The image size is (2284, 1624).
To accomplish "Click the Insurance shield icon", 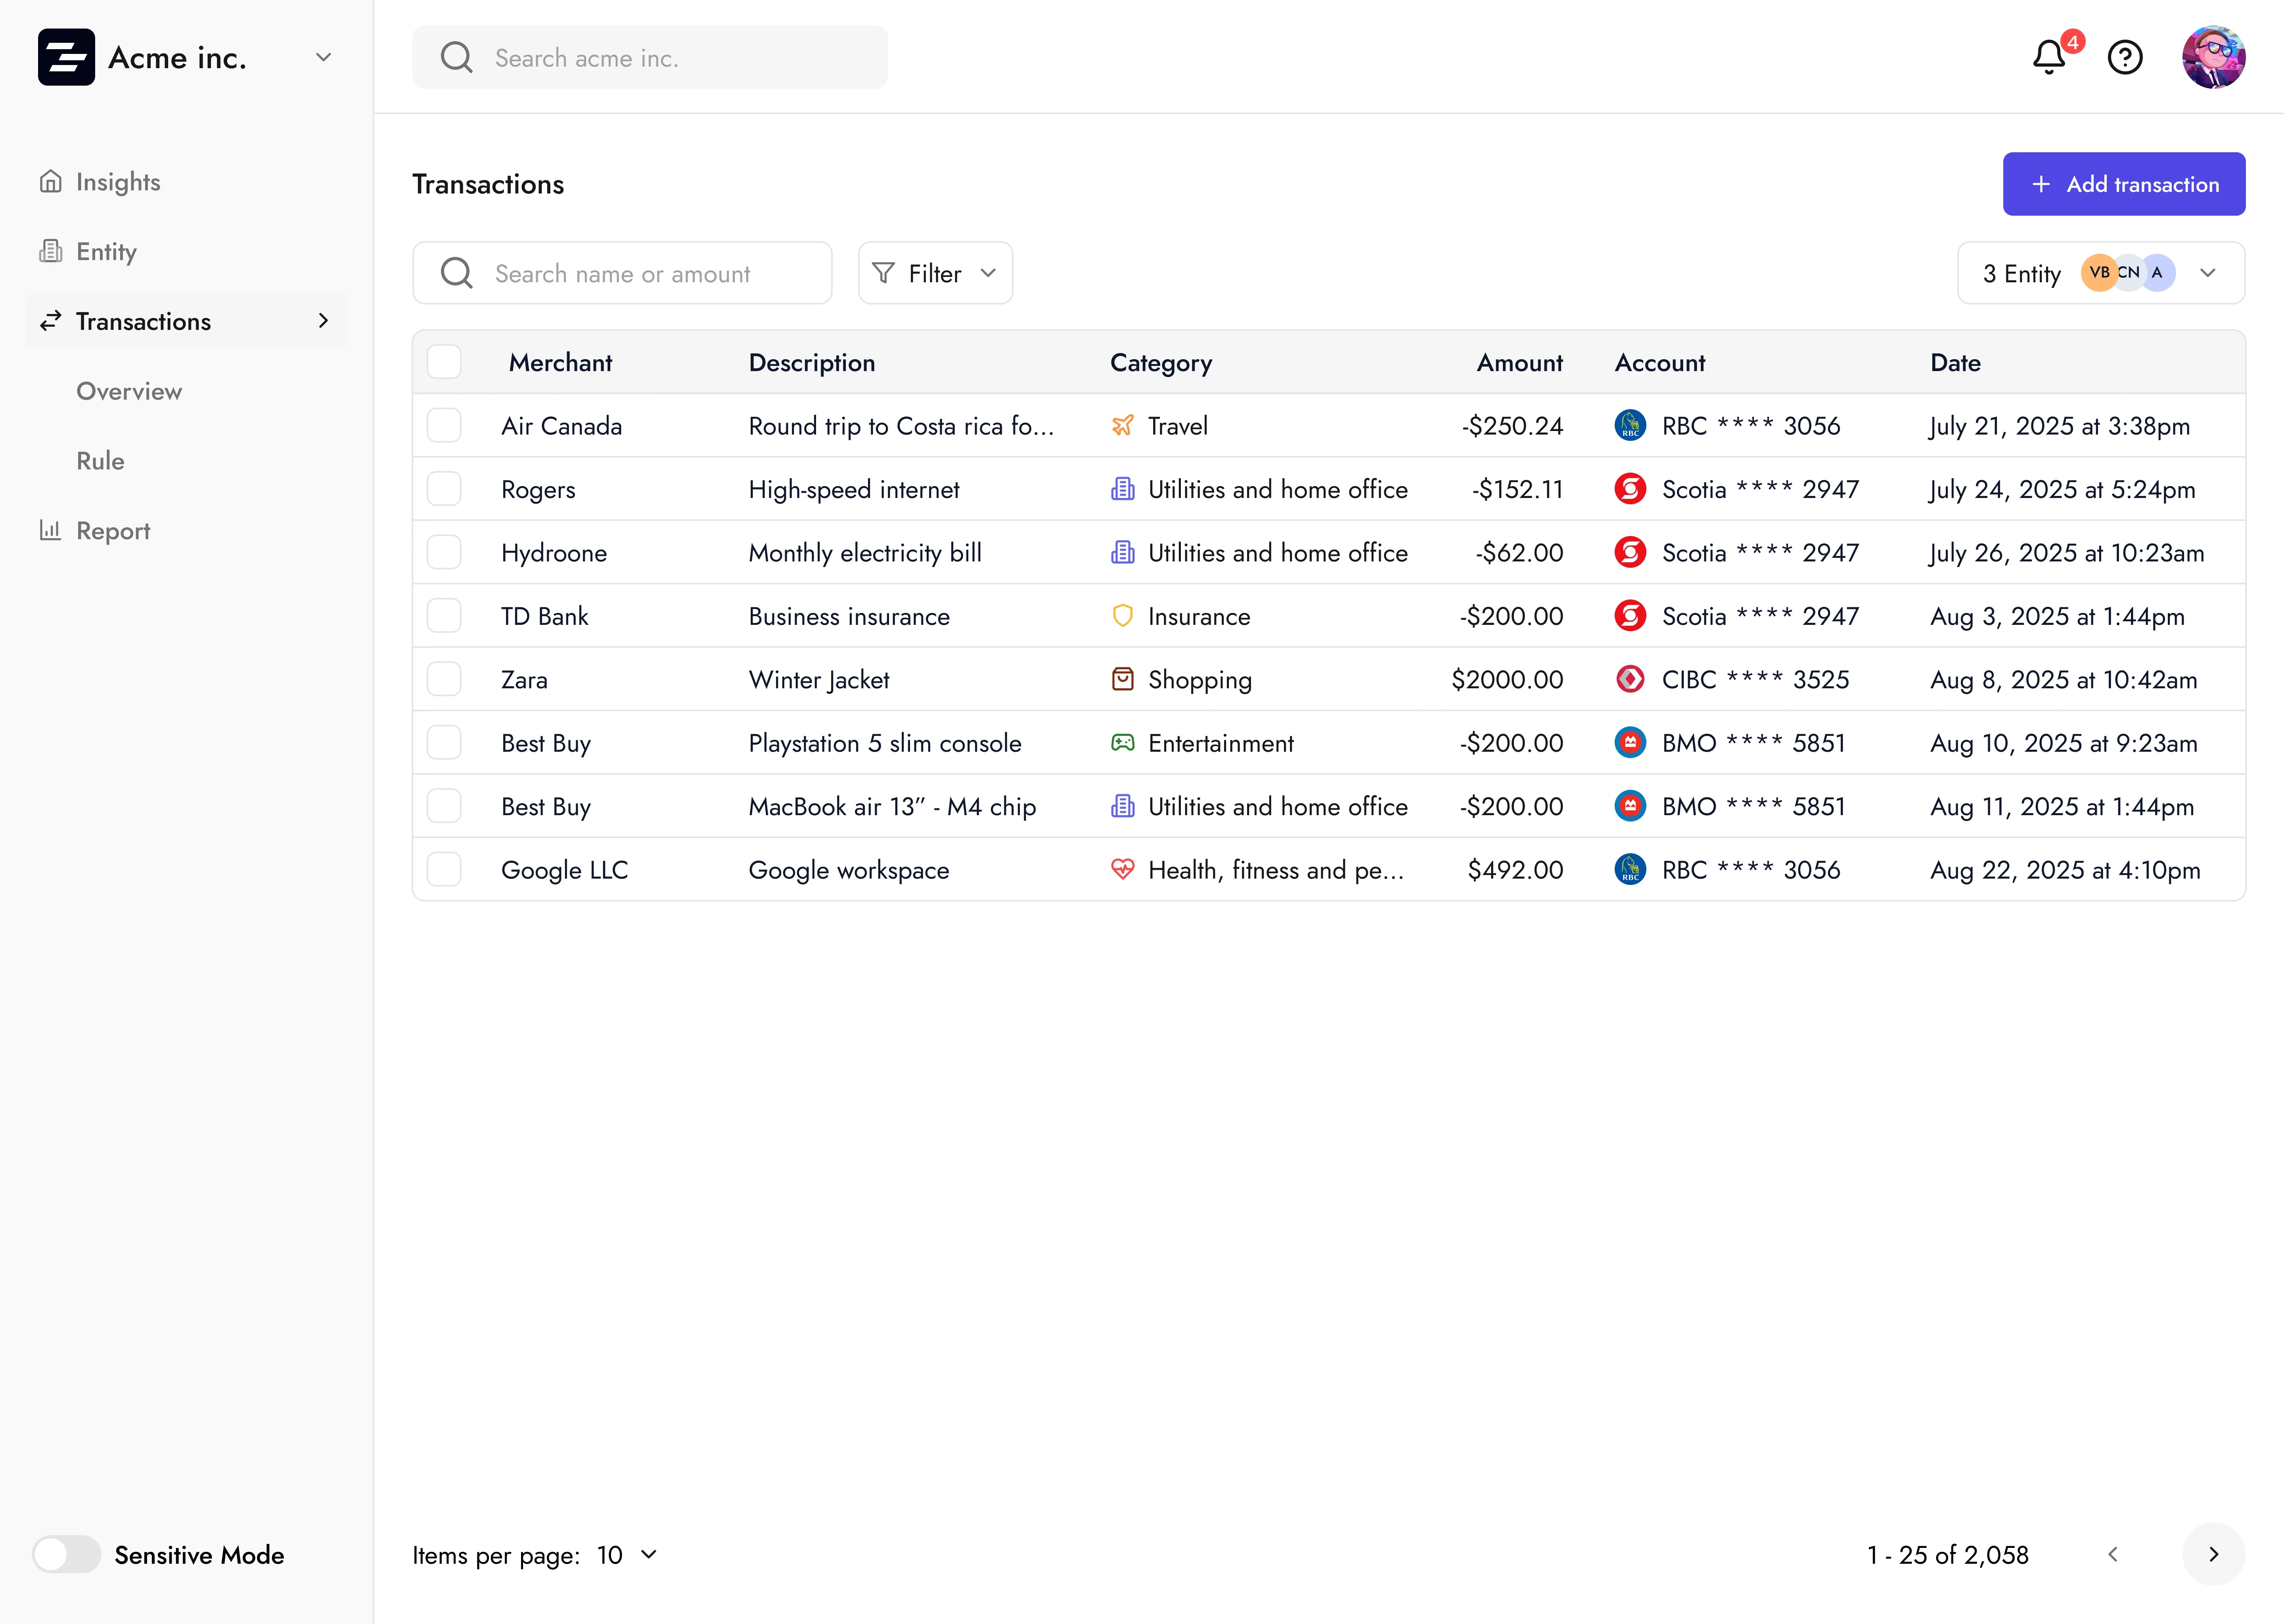I will pyautogui.click(x=1123, y=616).
